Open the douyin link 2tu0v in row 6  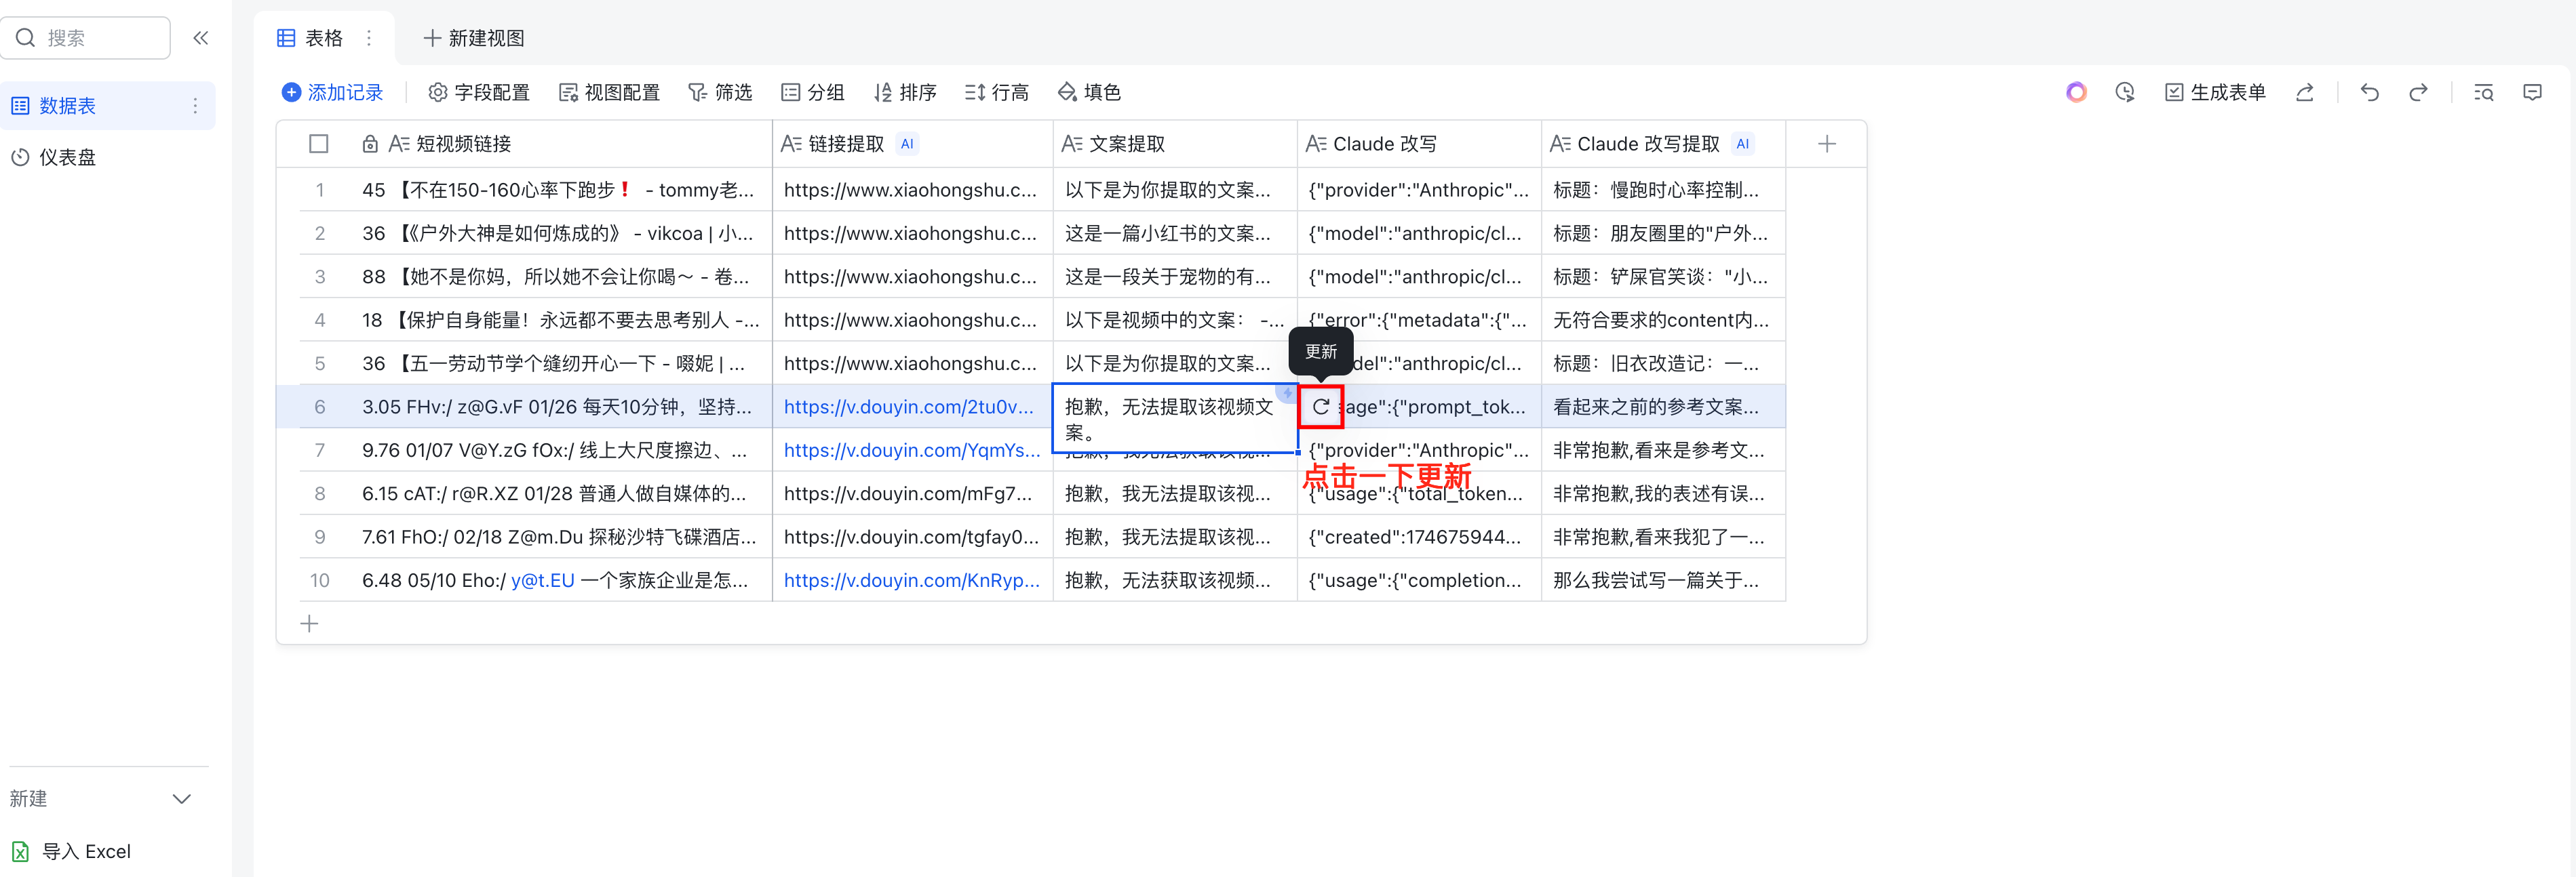[x=908, y=407]
